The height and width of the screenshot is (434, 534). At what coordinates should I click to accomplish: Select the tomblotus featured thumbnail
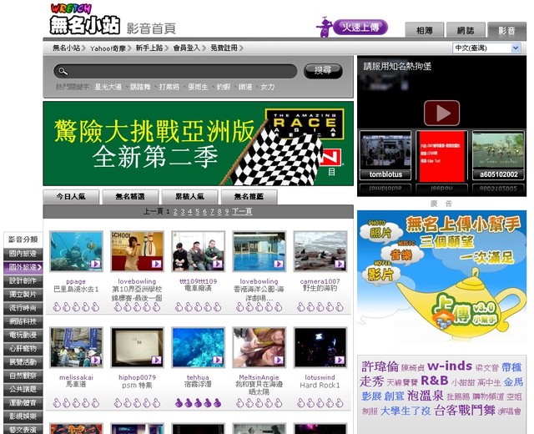[x=385, y=155]
